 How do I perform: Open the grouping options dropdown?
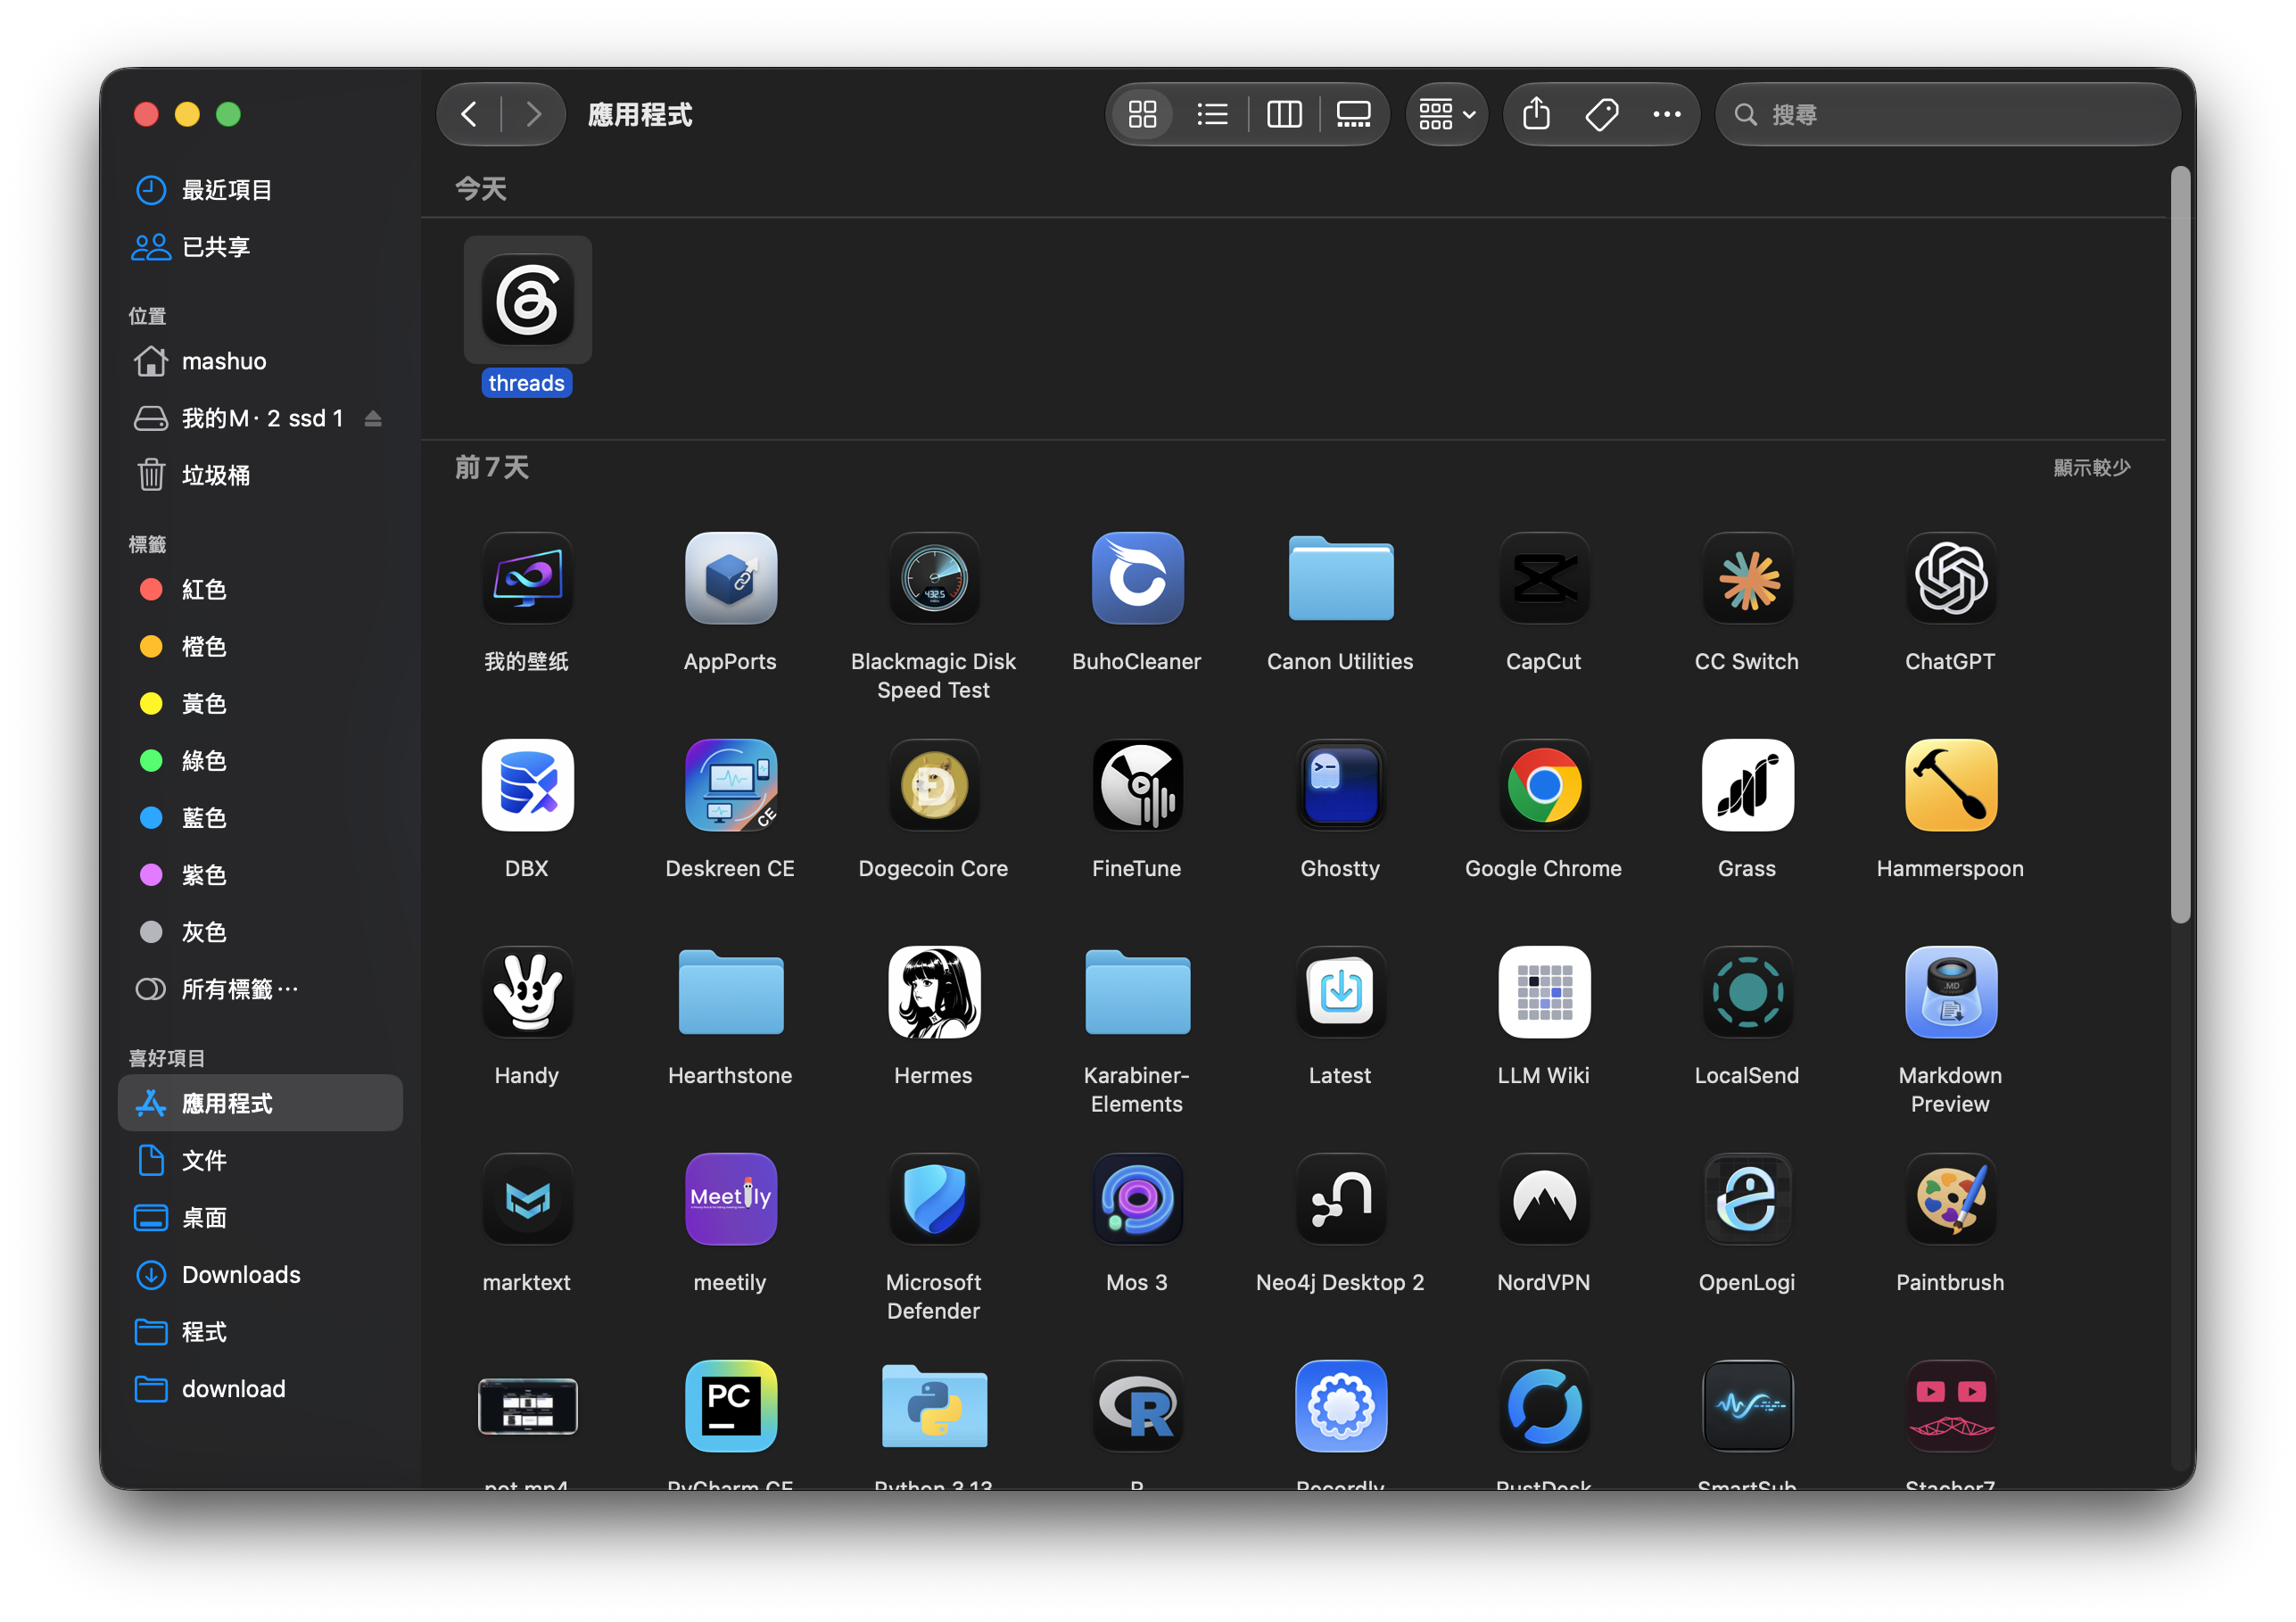coord(1447,114)
